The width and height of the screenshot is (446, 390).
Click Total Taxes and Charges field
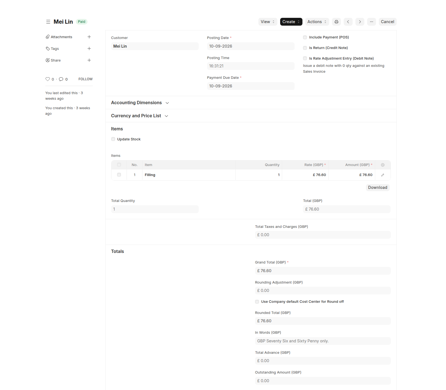pyautogui.click(x=323, y=235)
